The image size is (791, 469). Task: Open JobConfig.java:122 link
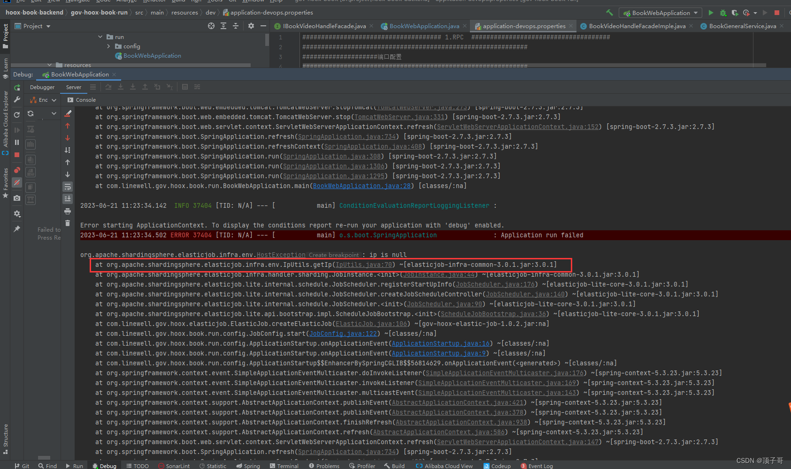pyautogui.click(x=343, y=333)
